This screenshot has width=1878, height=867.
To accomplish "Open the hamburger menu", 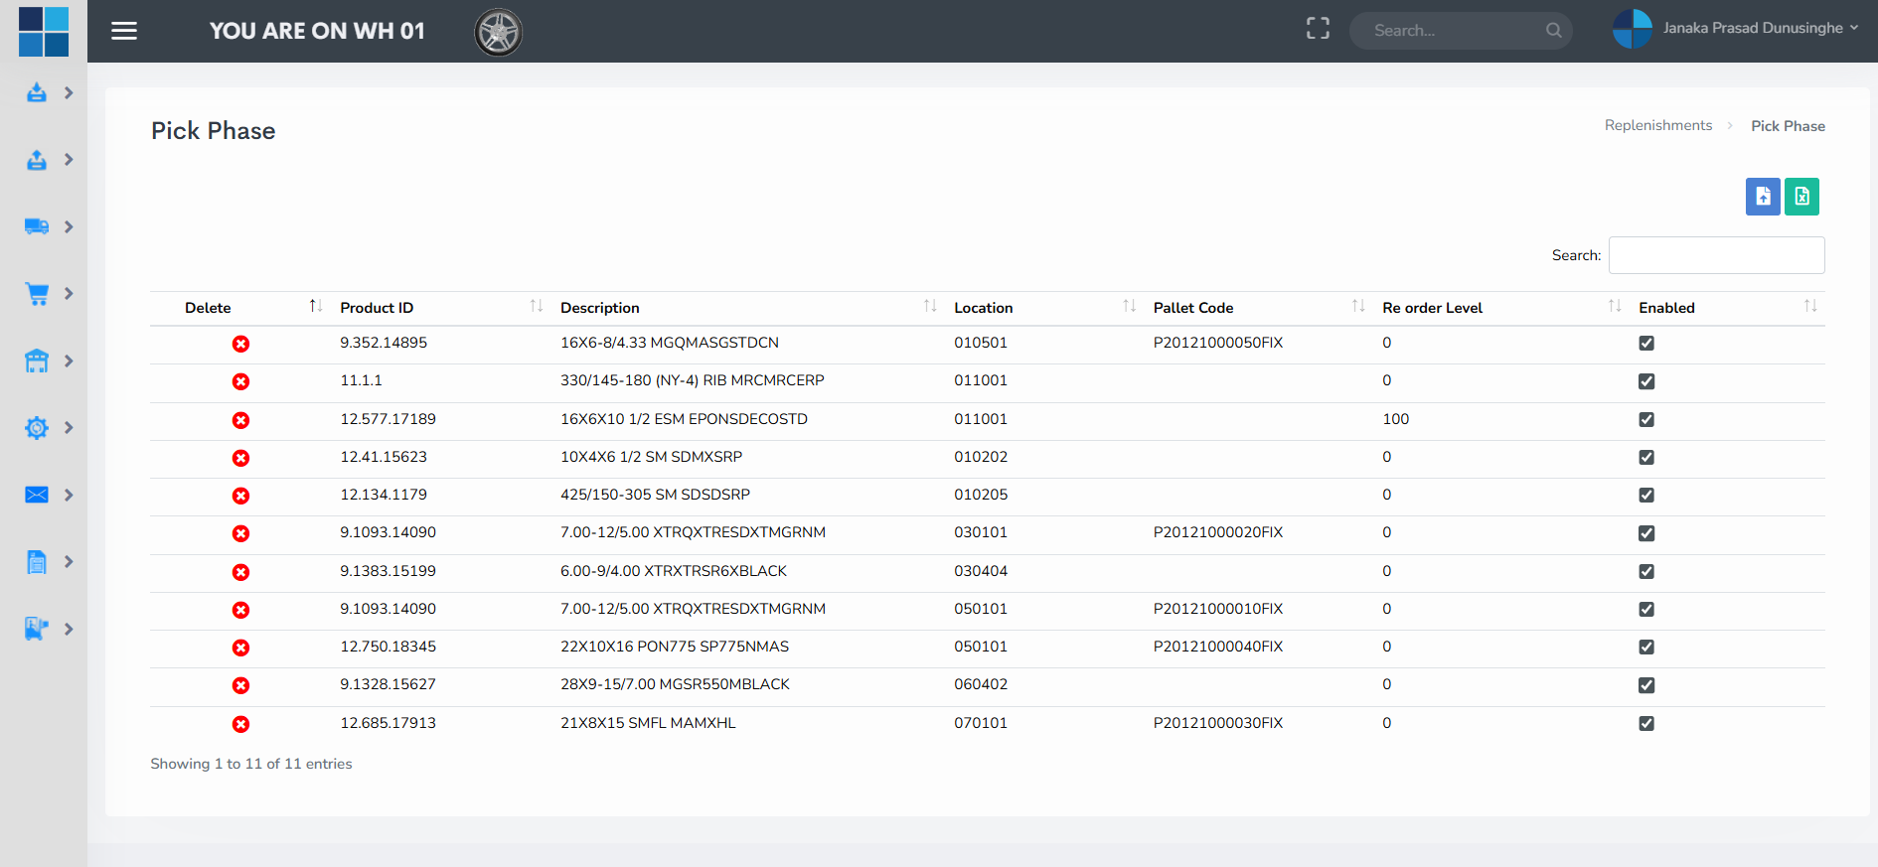I will [124, 31].
